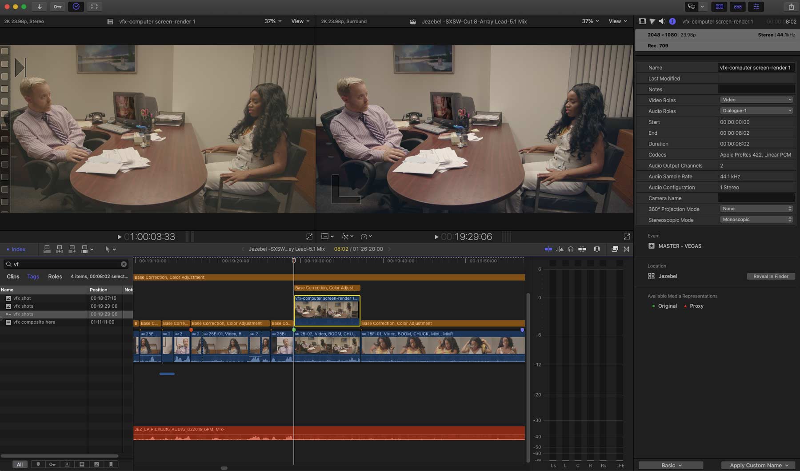The height and width of the screenshot is (471, 800).
Task: Filter index by keywords key icon
Action: tap(52, 464)
